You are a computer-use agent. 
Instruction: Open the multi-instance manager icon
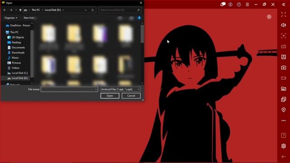tap(284, 100)
